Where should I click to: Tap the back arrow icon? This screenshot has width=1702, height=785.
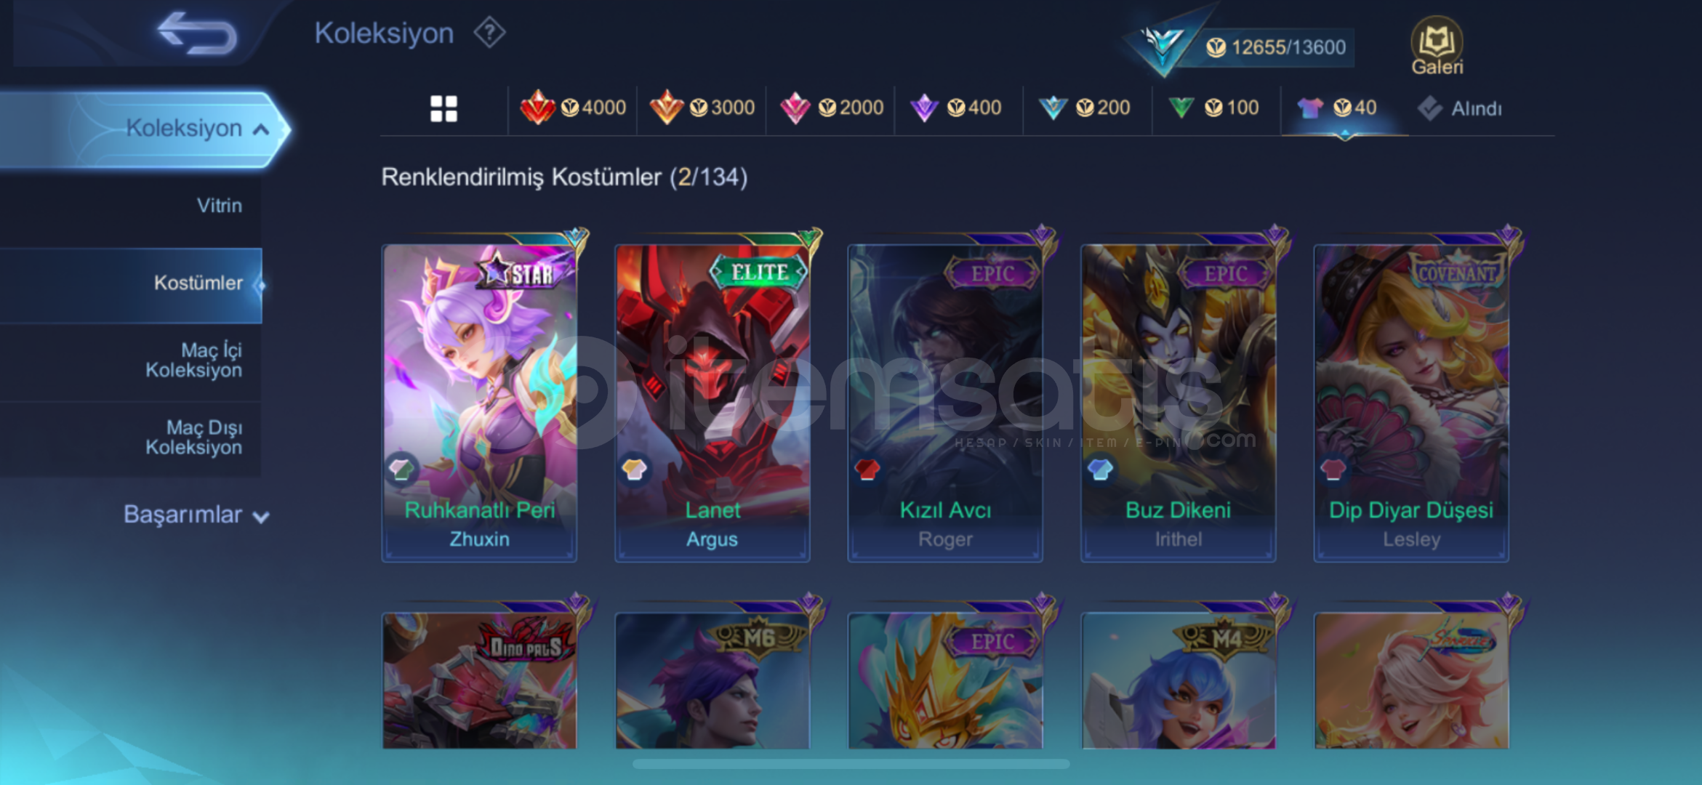coord(197,33)
